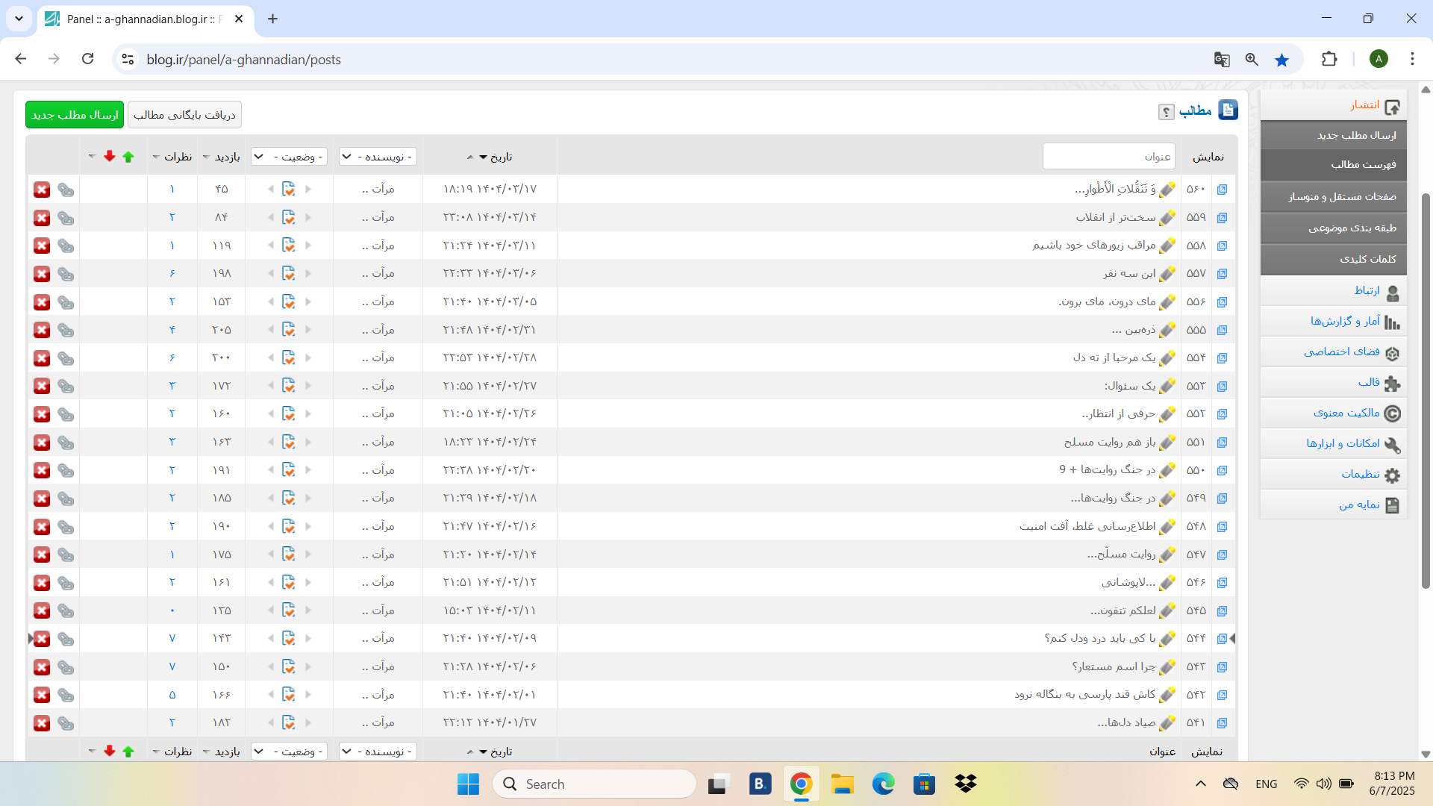Open Google Translate icon in address bar
Screen dimensions: 1433x806
click(x=1222, y=60)
